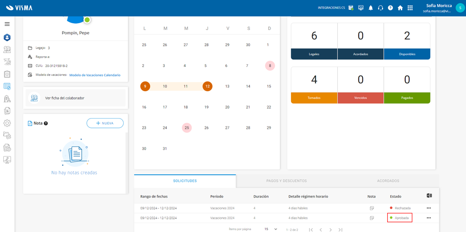Click the Detalle régimen horario column header

point(308,197)
